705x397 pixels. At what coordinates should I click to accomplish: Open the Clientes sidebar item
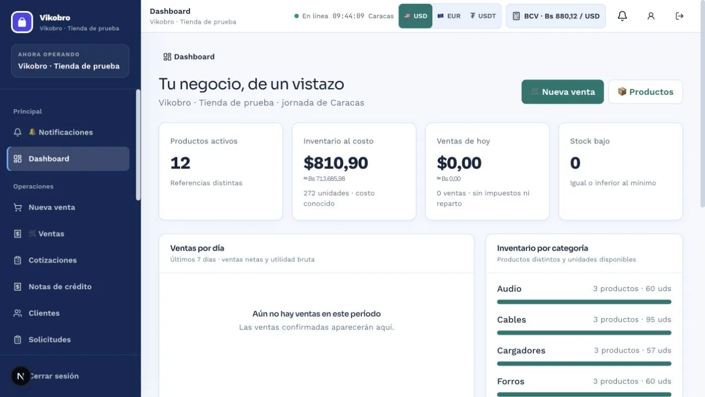point(68,313)
